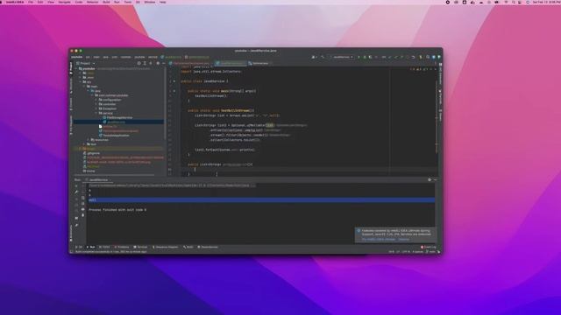
Task: Click the highlighted null line in the console
Action: 261,200
